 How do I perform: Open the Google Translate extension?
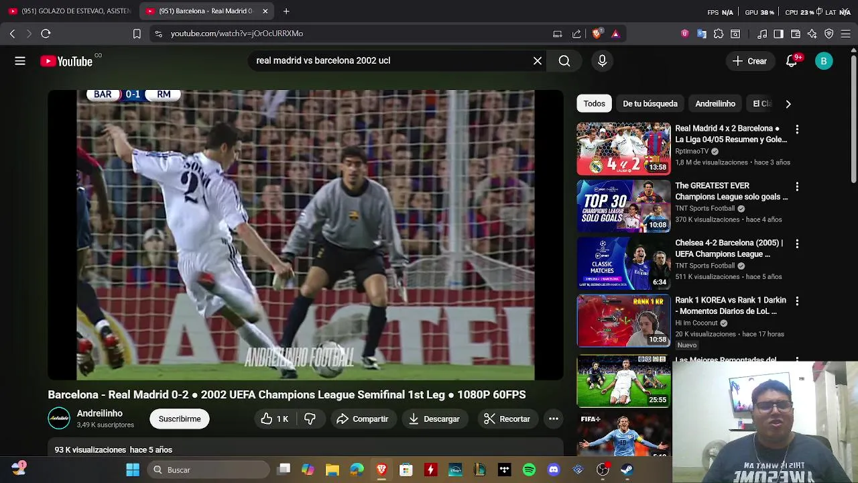click(702, 34)
